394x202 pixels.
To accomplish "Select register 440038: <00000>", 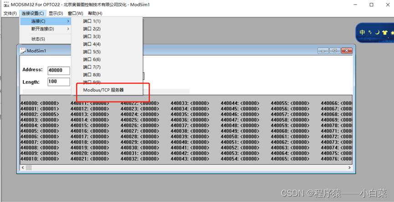I will pyautogui.click(x=190, y=131).
